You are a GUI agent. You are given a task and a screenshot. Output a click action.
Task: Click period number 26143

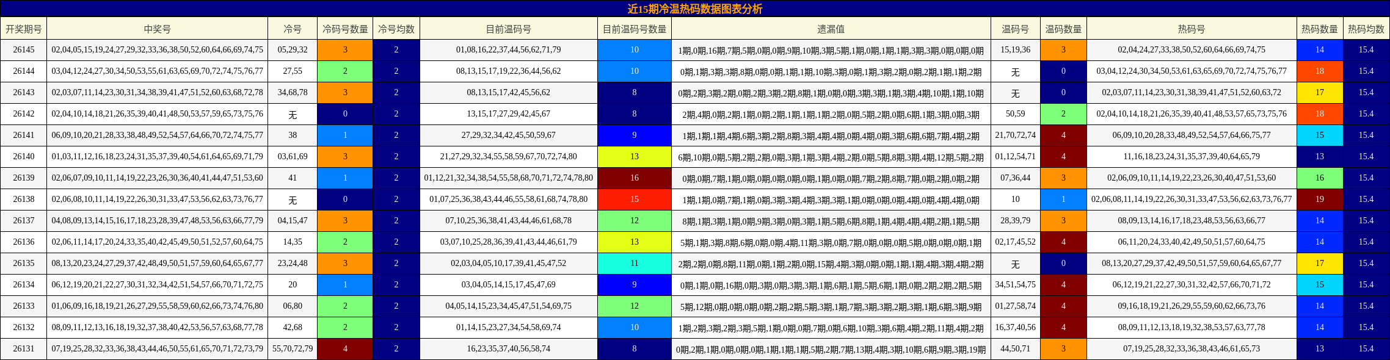tap(24, 93)
